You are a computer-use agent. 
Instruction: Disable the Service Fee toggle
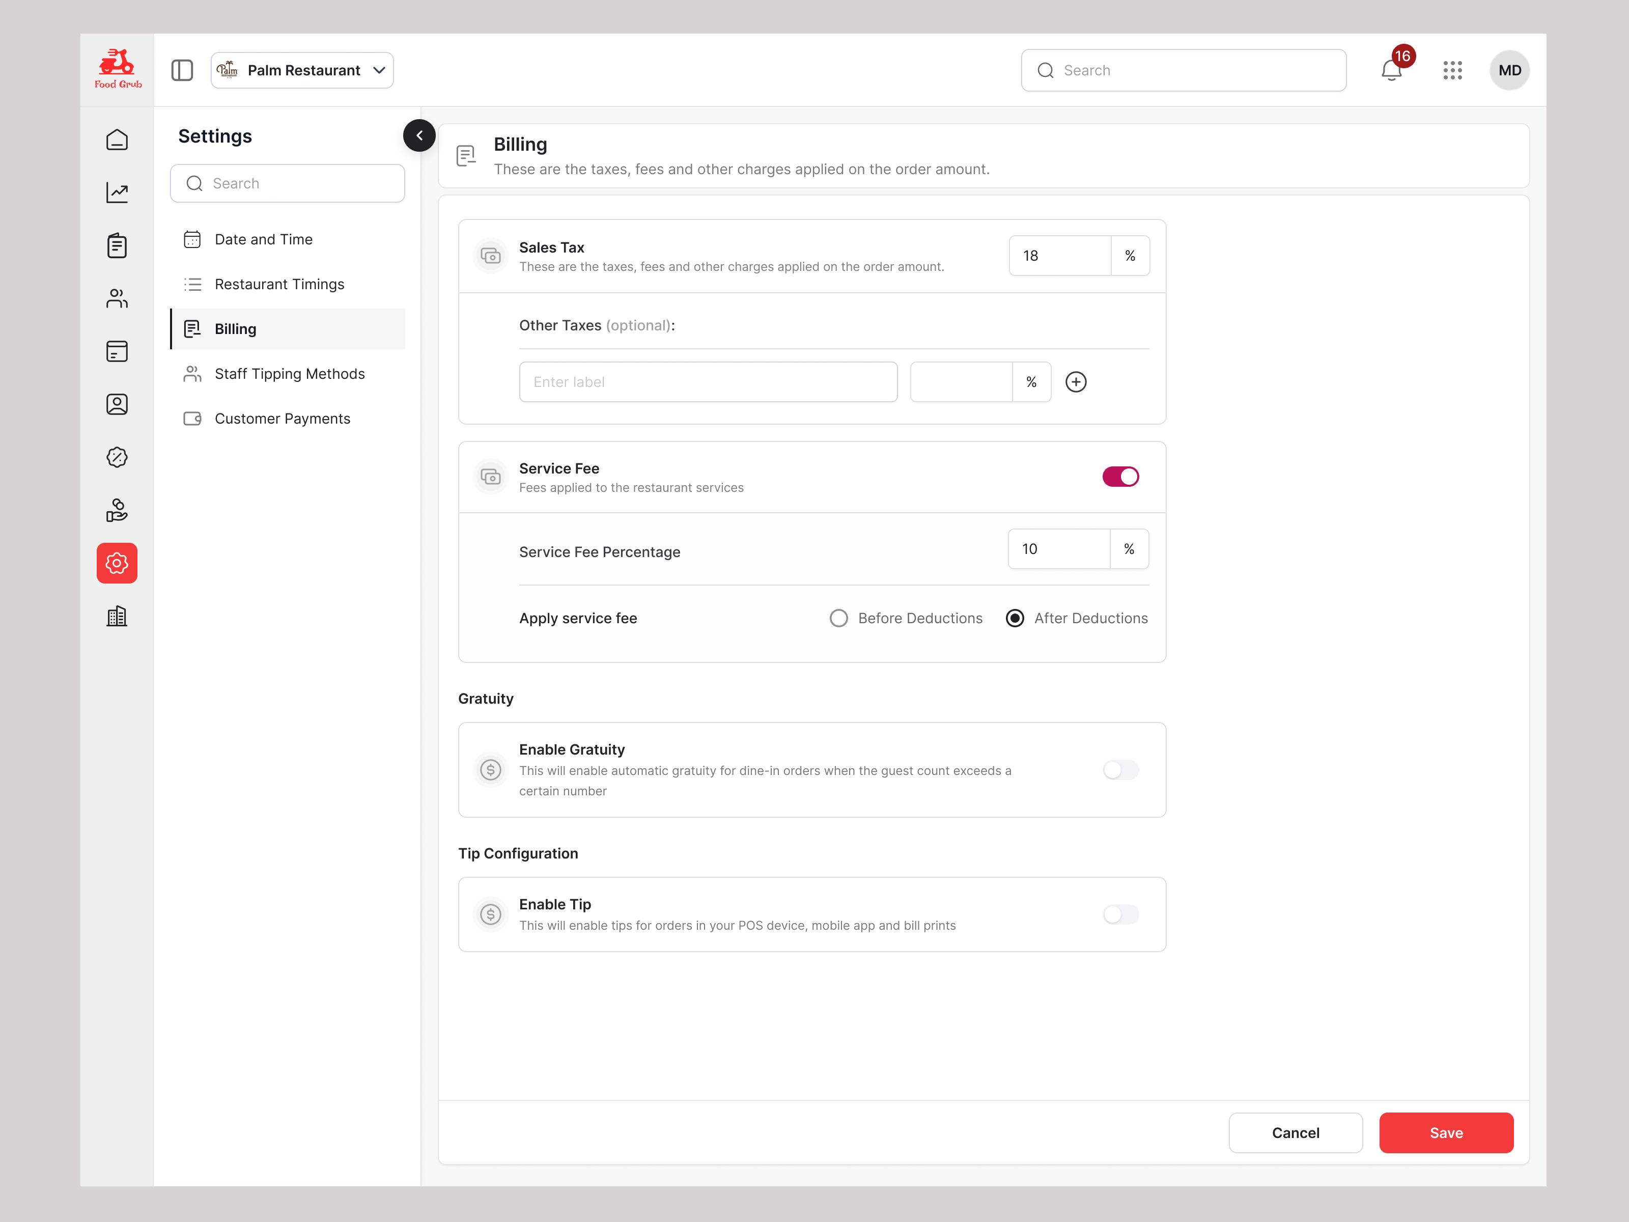1120,477
